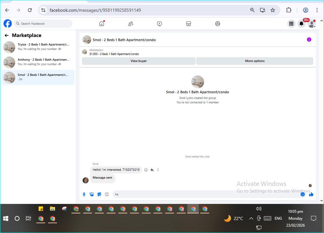Choose a GIF in composer
Image resolution: width=324 pixels, height=233 pixels.
107,194
